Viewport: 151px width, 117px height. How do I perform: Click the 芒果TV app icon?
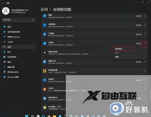45,89
